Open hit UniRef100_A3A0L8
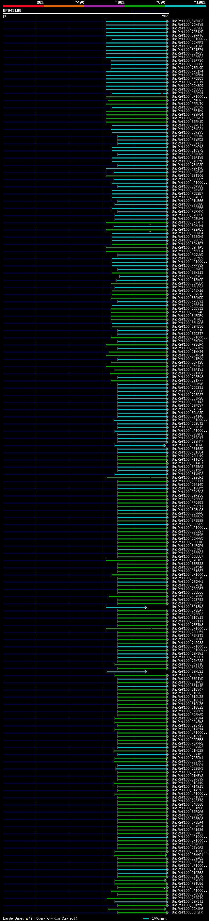Image resolution: width=209 pixels, height=921 pixels. pos(187,64)
